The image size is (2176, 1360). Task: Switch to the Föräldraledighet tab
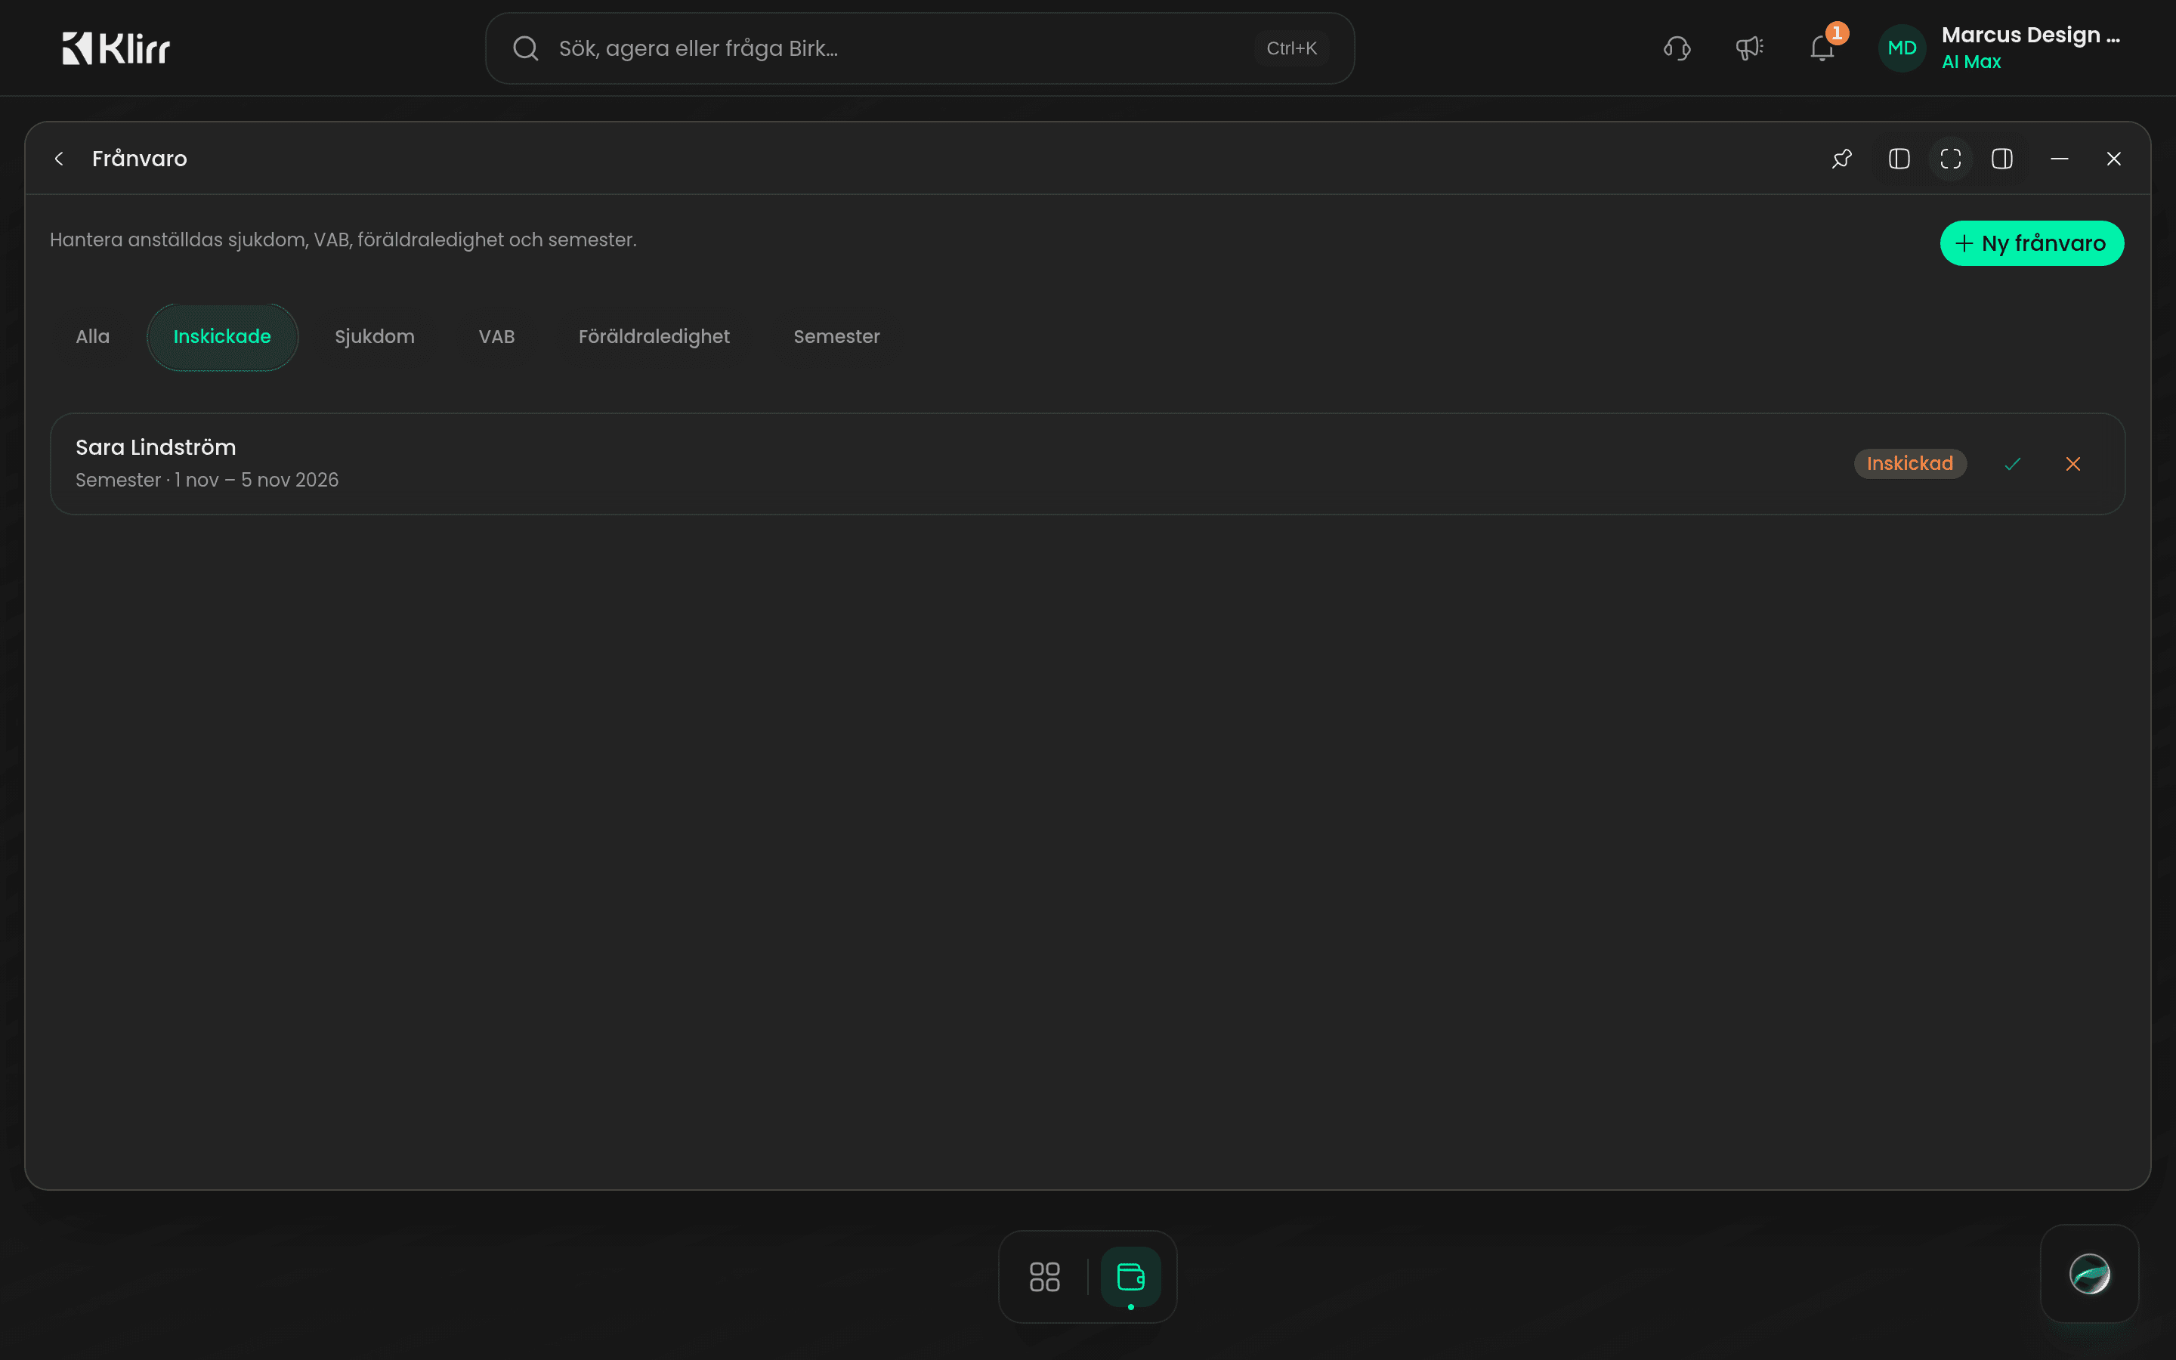coord(654,336)
